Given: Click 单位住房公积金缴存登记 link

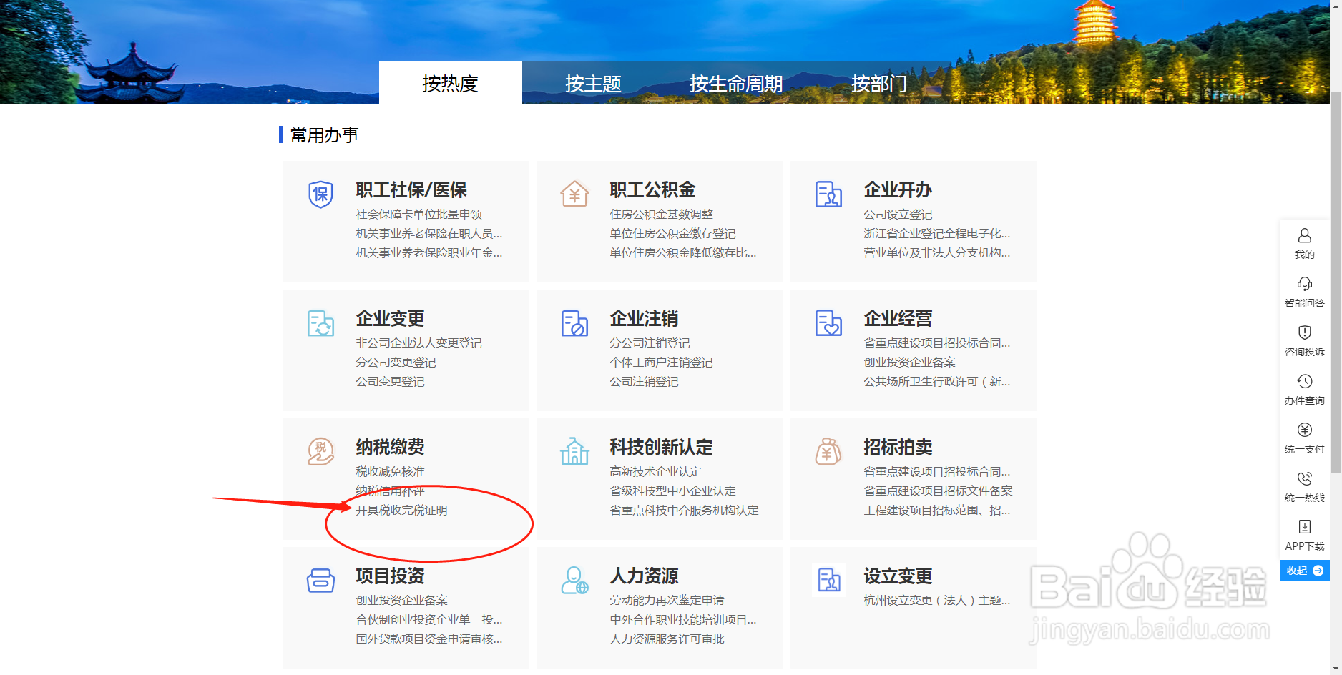Looking at the screenshot, I should [672, 234].
